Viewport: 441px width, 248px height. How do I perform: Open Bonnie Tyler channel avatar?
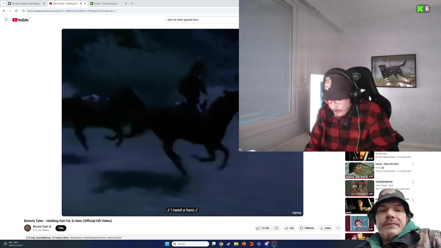[x=28, y=228]
